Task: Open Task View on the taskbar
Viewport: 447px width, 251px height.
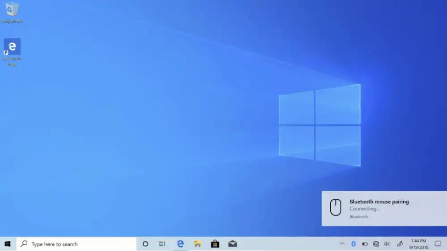Action: click(162, 244)
